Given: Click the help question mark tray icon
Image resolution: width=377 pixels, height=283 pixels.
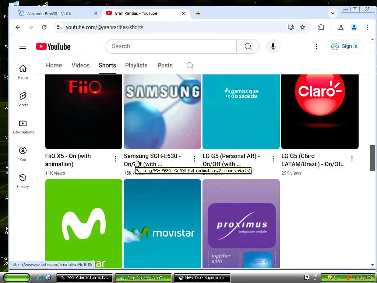Looking at the screenshot, I should point(307,277).
